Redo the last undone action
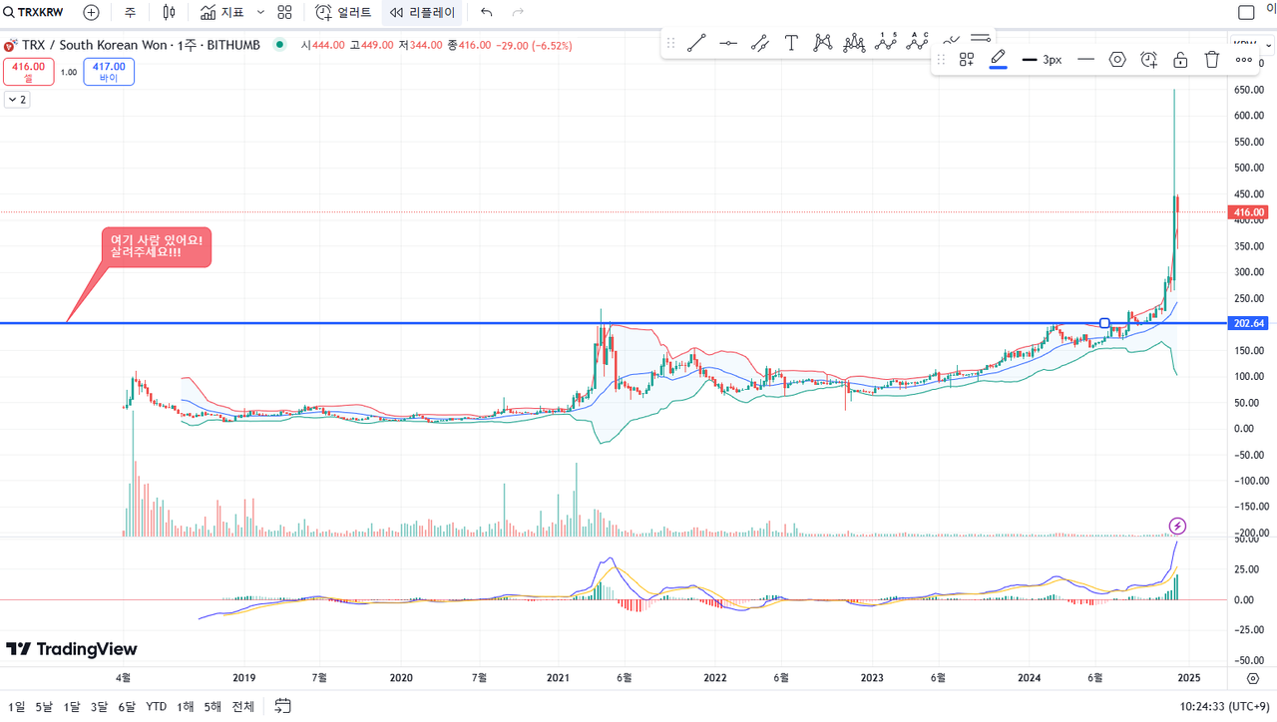 click(x=518, y=13)
